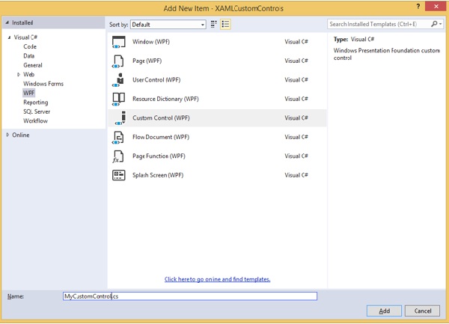This screenshot has height=324, width=449.
Task: Pick the Flow Document (WPF) icon
Action: click(x=119, y=137)
